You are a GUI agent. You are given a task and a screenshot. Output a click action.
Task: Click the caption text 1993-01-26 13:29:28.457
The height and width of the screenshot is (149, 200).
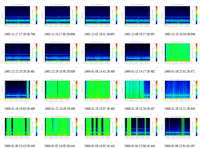point(140,109)
